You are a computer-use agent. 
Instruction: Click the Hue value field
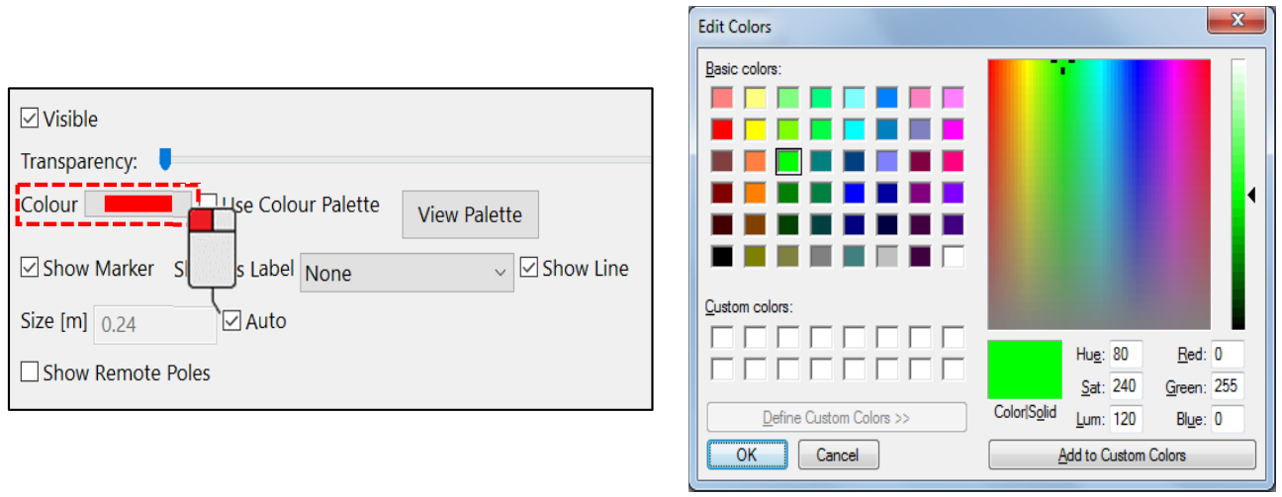(x=1126, y=355)
